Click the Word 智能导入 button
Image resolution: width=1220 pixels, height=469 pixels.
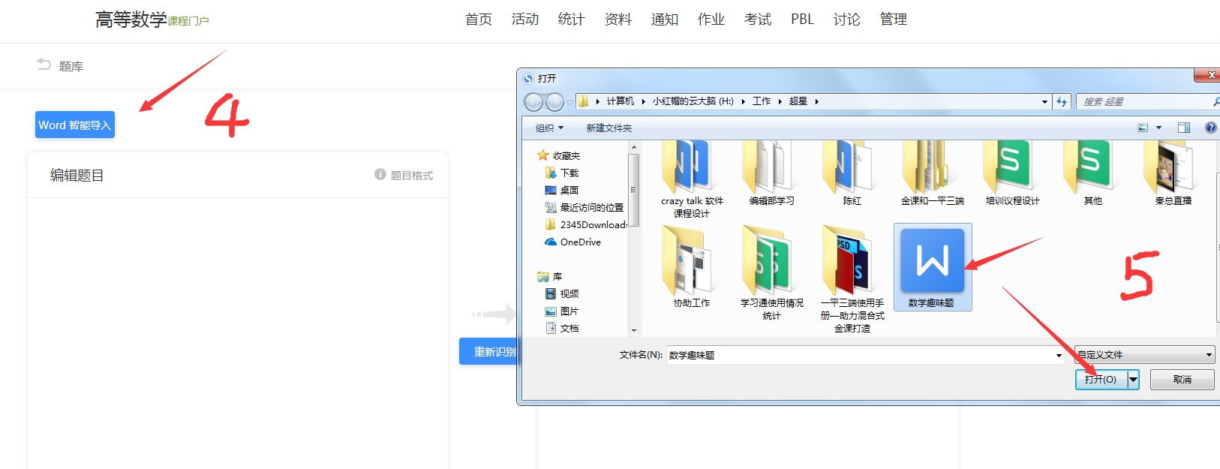tap(75, 125)
